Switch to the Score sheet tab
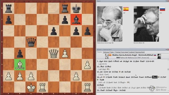Image resolution: width=169 pixels, height=95 pixels. pos(125,52)
